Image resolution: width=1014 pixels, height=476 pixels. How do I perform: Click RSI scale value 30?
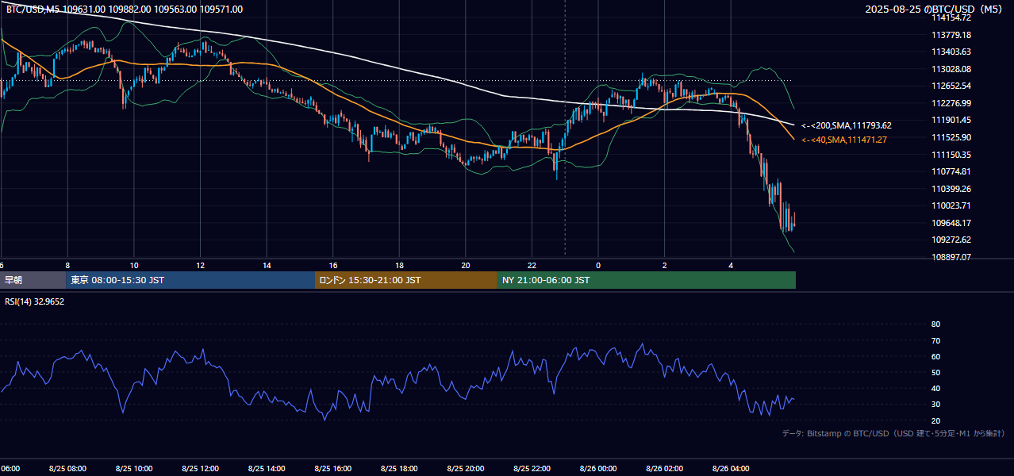(x=935, y=405)
